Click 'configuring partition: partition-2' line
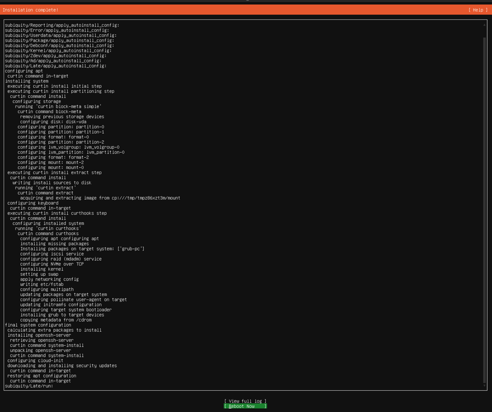This screenshot has height=412, width=492. click(x=61, y=142)
